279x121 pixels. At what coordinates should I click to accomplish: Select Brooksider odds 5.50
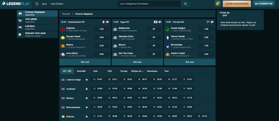pos(206,46)
